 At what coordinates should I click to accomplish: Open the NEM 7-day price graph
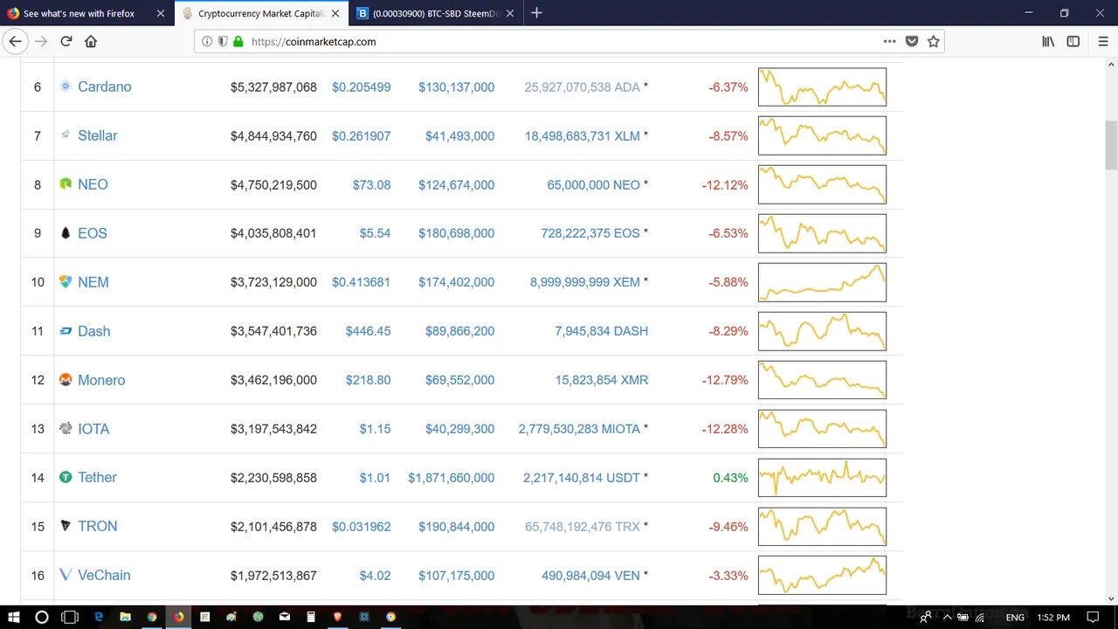pyautogui.click(x=822, y=282)
